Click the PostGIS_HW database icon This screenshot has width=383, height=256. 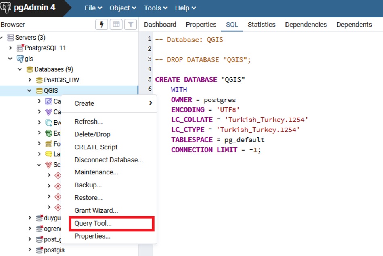pos(39,80)
